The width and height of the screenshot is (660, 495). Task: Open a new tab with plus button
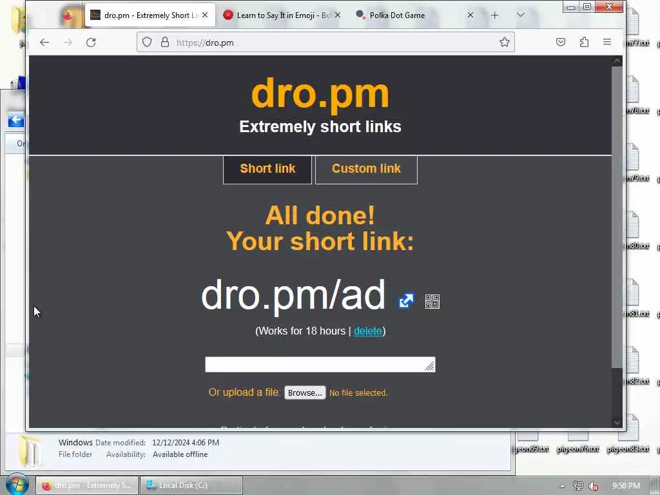coord(494,15)
